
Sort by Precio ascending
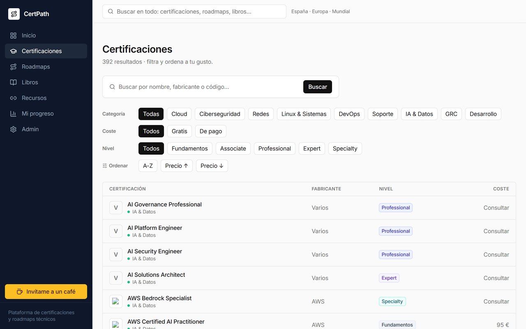coord(177,166)
